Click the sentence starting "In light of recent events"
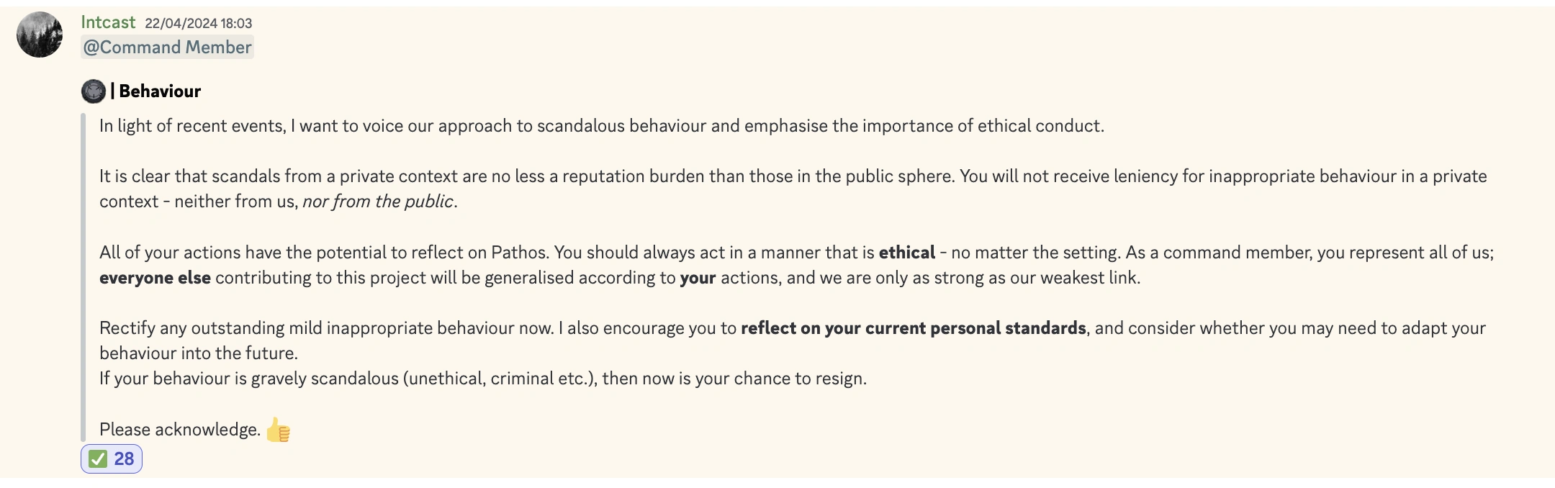The image size is (1555, 488). [601, 126]
